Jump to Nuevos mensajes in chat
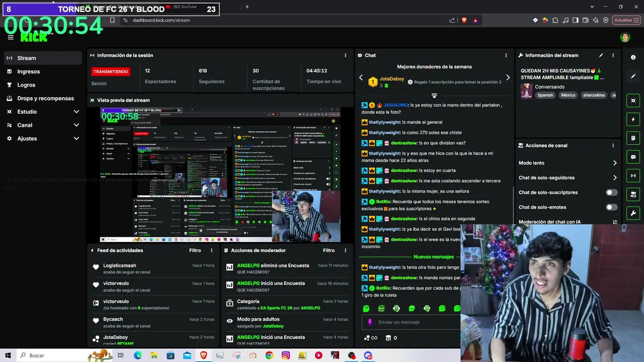The image size is (644, 362). (x=434, y=257)
